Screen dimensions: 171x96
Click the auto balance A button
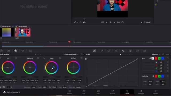(x=3, y=87)
